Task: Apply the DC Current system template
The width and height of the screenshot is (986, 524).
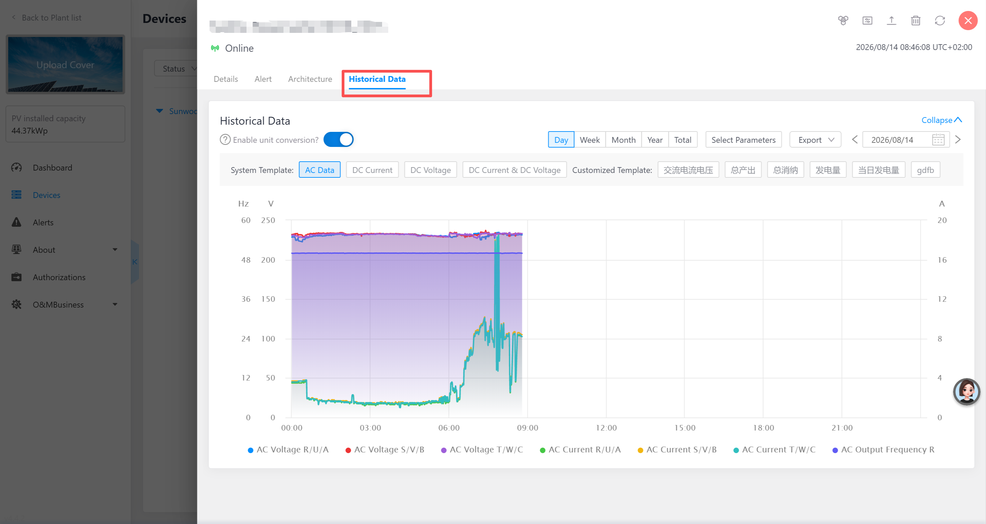Action: (372, 170)
